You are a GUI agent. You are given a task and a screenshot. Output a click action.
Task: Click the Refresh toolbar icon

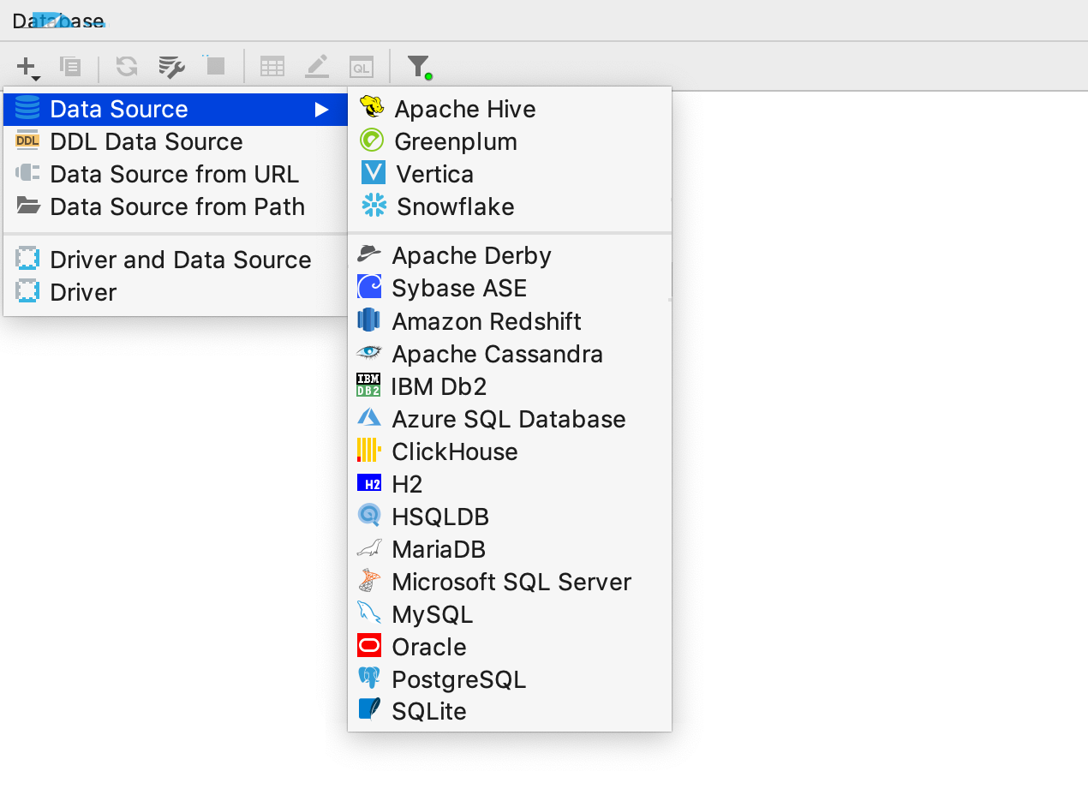(x=127, y=66)
